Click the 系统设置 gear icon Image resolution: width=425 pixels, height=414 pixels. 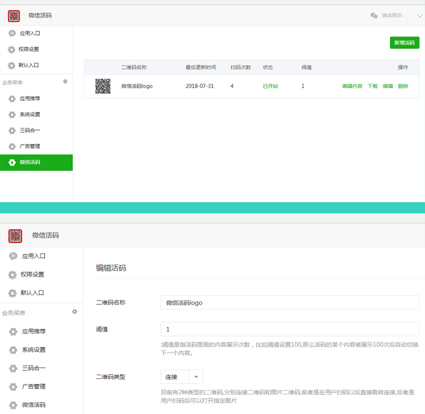(x=12, y=115)
